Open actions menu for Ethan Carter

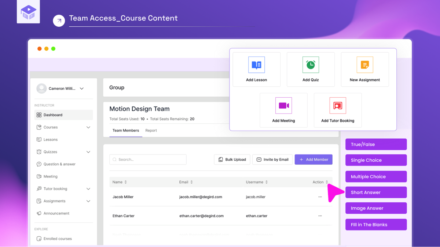(320, 216)
